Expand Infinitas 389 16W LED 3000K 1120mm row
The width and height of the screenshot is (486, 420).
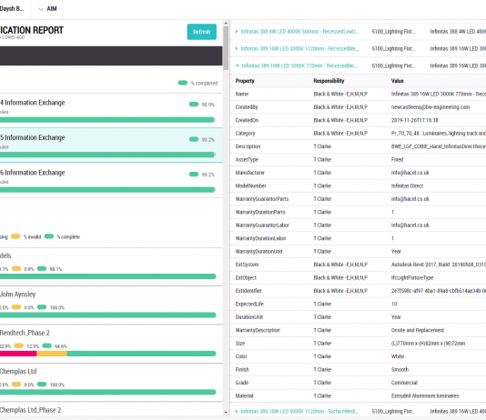tap(237, 48)
